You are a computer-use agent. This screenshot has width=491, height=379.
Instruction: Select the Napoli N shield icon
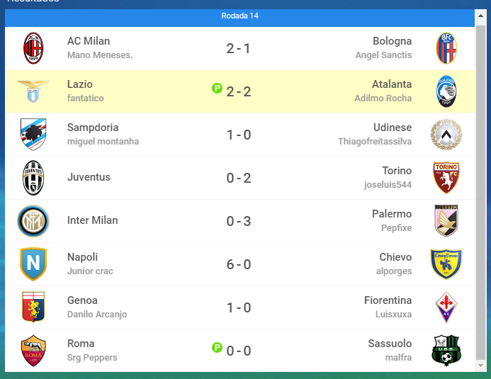click(33, 264)
